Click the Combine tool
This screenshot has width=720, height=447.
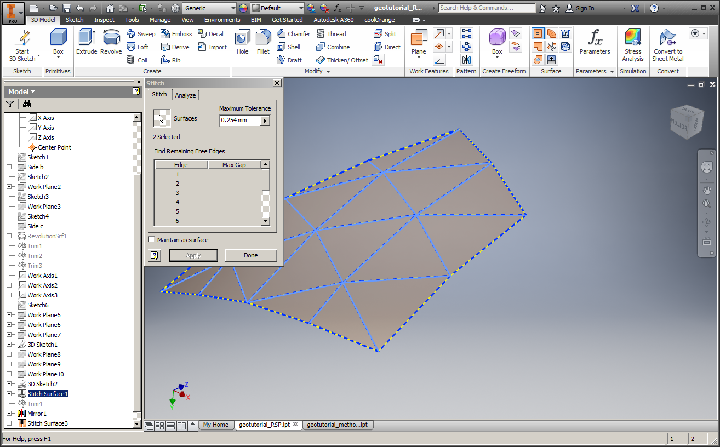click(333, 47)
